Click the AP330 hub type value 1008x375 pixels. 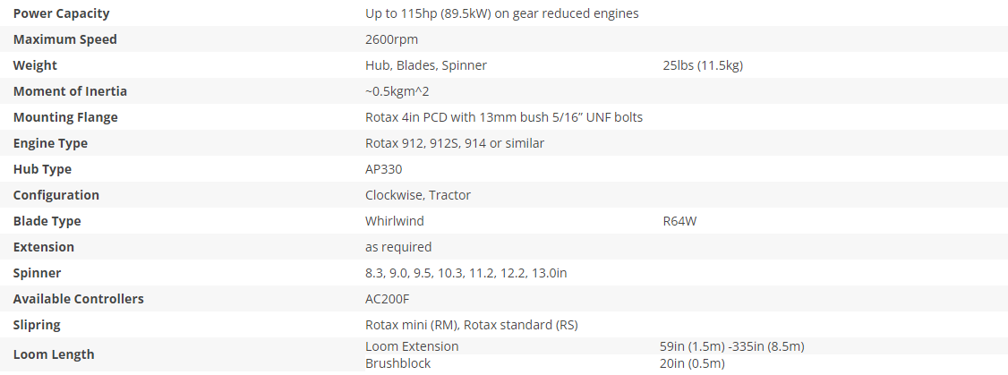pyautogui.click(x=383, y=169)
